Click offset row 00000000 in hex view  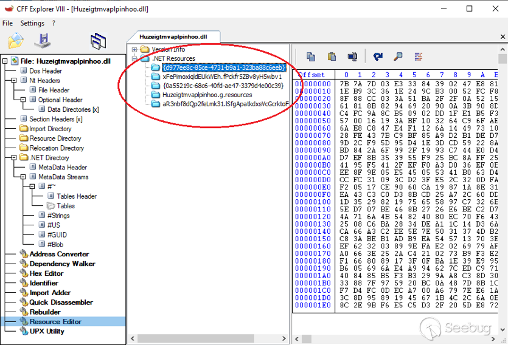313,84
